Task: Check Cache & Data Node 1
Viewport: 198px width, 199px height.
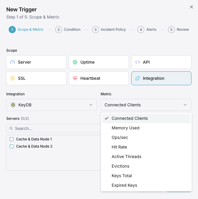Action: coord(12,139)
